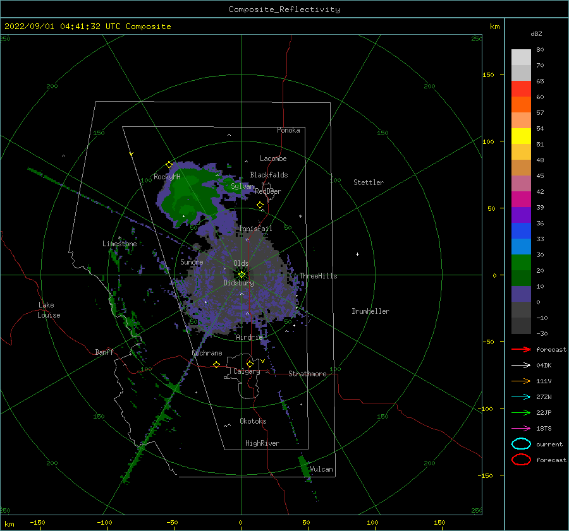Viewport: 569px width, 531px height.
Task: Click yellow diamond marker near RockyMH
Action: coord(169,165)
